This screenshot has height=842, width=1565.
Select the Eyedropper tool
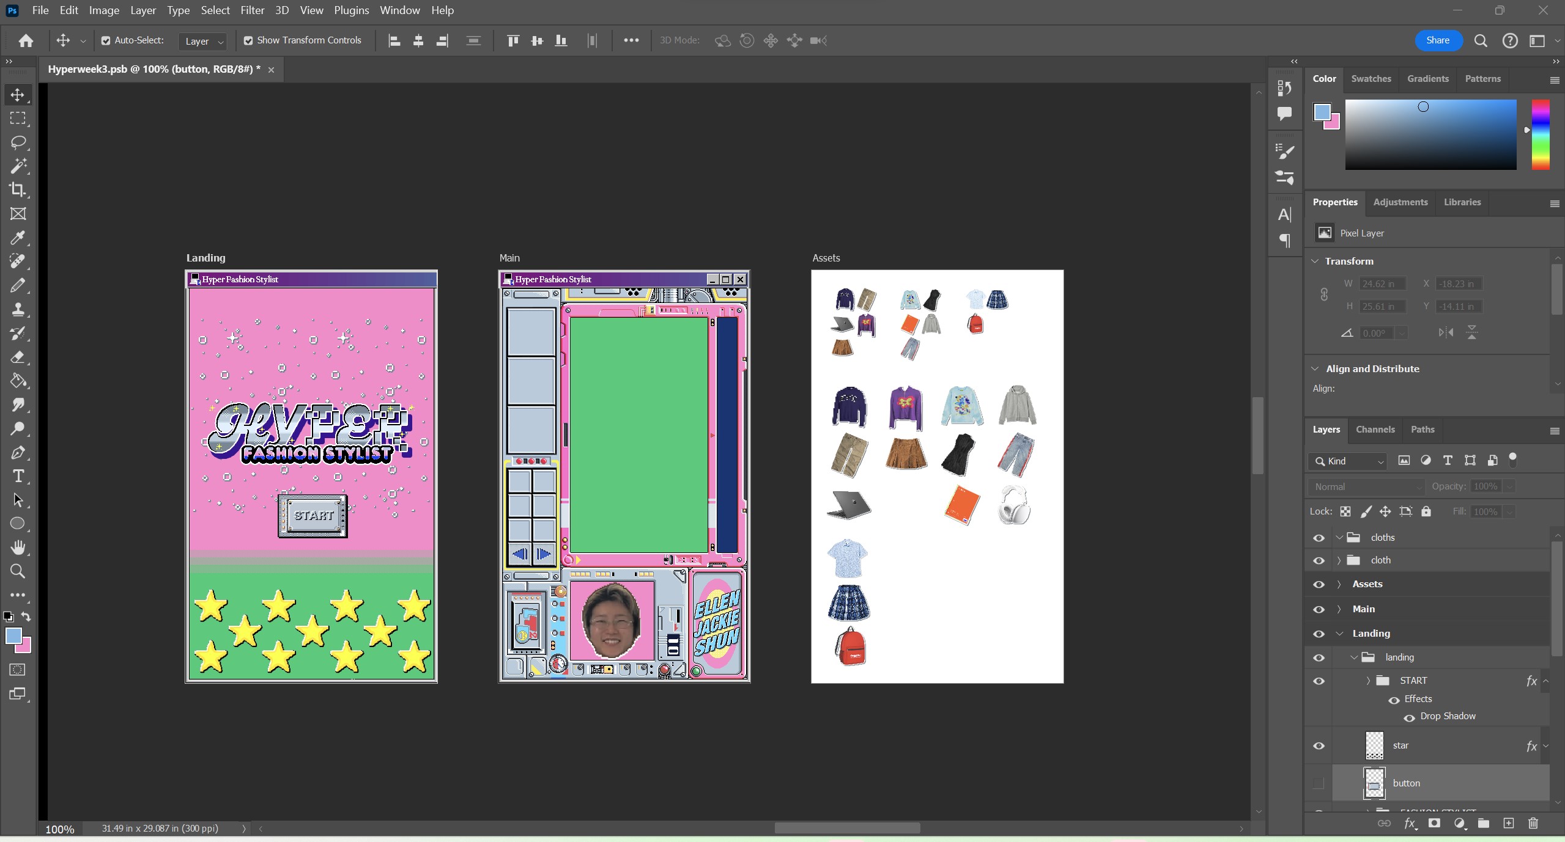coord(18,238)
